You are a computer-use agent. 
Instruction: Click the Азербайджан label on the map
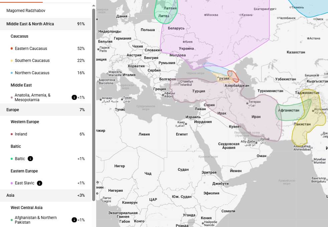pyautogui.click(x=237, y=86)
